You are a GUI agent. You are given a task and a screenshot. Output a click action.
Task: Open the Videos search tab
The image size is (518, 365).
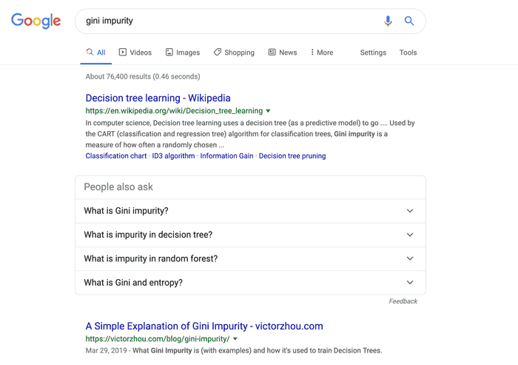(135, 53)
